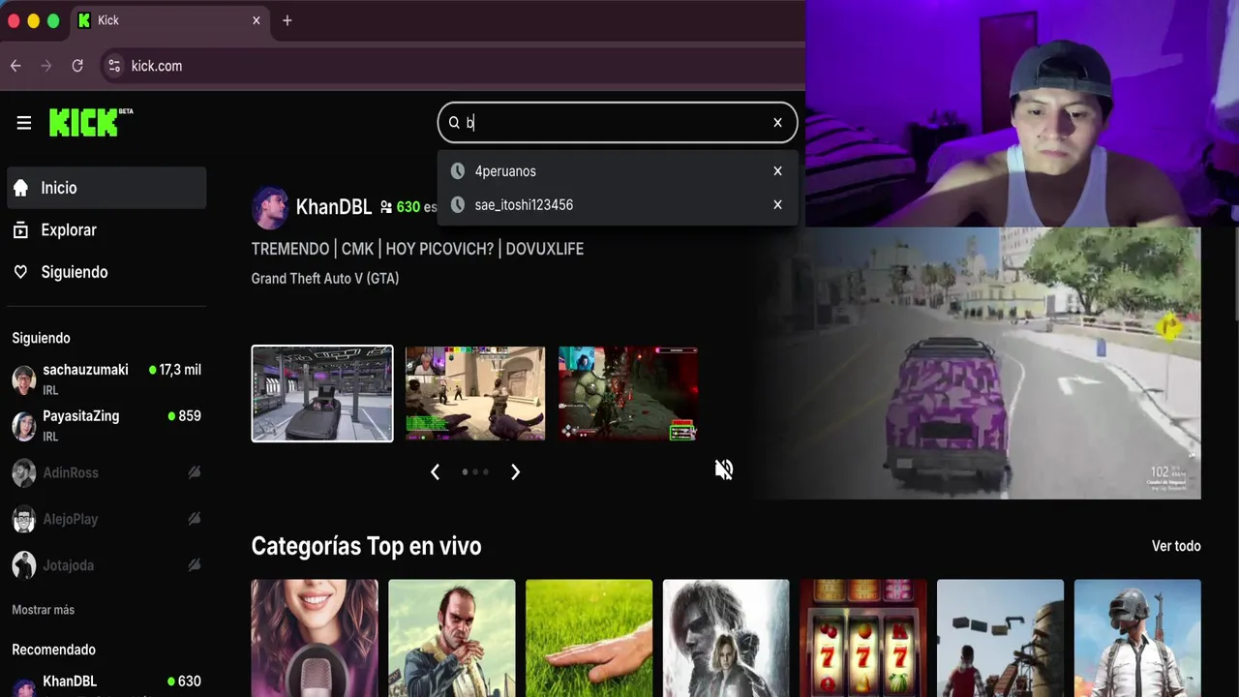
Task: Click the Inicio home icon
Action: click(x=21, y=188)
